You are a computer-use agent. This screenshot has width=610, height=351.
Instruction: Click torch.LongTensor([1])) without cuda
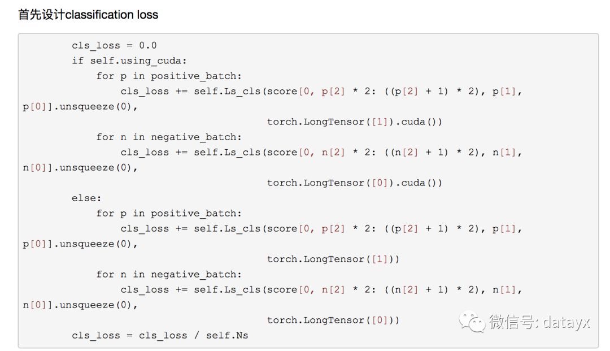pos(333,259)
